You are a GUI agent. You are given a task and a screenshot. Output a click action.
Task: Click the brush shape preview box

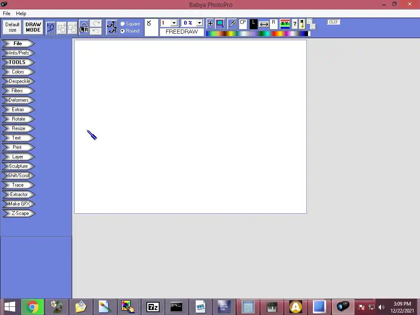(x=151, y=27)
